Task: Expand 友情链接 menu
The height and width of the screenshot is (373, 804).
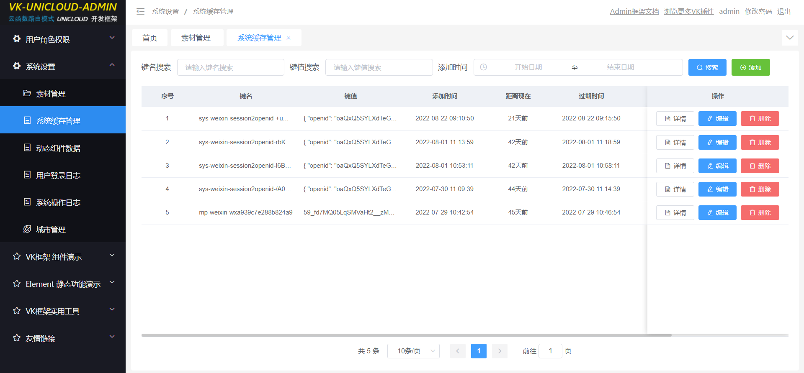Action: point(63,338)
